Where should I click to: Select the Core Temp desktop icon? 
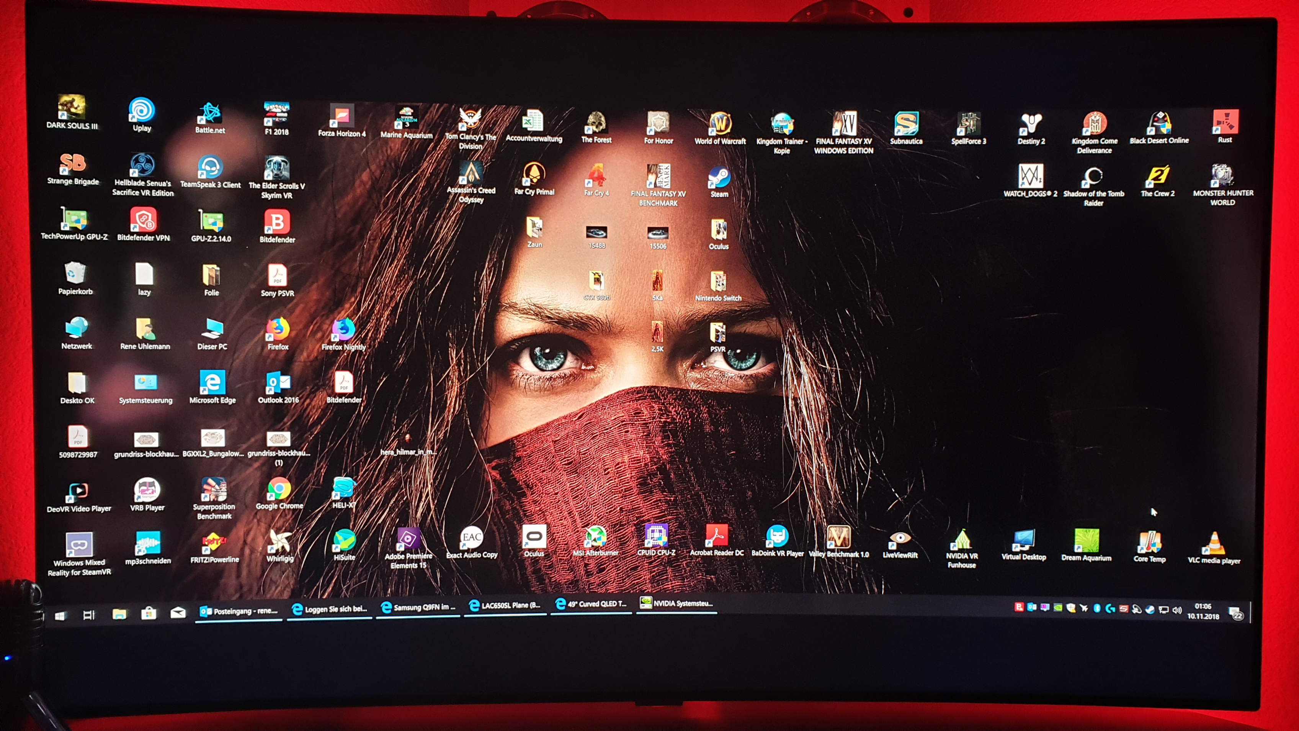click(1150, 546)
